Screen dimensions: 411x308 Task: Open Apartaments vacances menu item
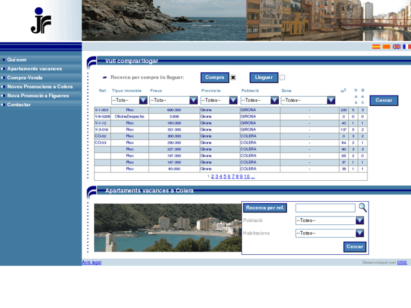pos(34,69)
